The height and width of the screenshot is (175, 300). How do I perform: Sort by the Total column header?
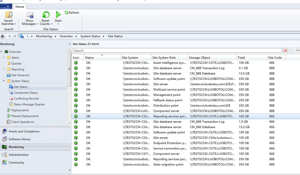pos(252,57)
